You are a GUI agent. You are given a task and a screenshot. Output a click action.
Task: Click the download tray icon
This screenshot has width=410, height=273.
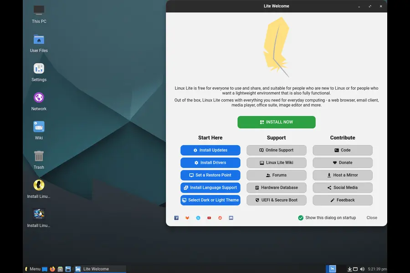[349, 269]
